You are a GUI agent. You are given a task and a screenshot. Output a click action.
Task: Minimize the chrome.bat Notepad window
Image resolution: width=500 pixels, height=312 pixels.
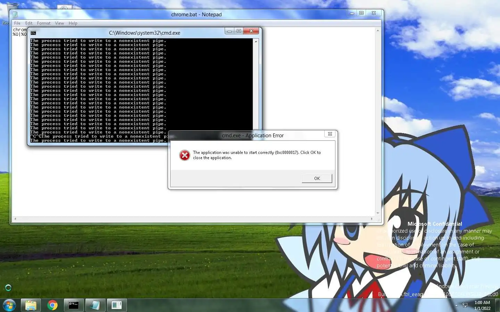click(x=352, y=13)
